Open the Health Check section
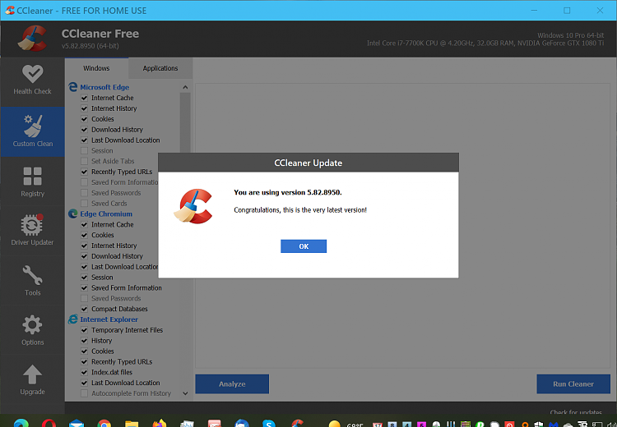617x427 pixels. (x=32, y=80)
